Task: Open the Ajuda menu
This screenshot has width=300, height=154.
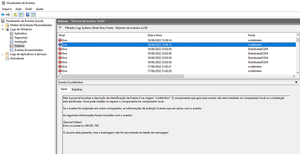Action: point(39,9)
